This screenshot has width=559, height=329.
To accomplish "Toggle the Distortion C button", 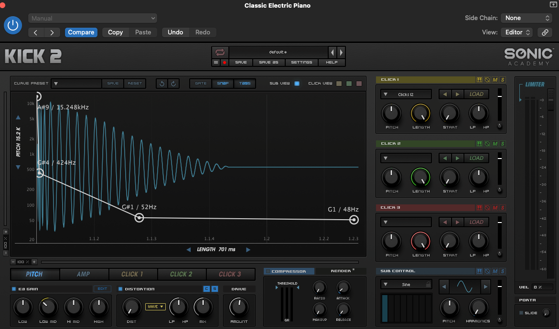I will tap(206, 289).
